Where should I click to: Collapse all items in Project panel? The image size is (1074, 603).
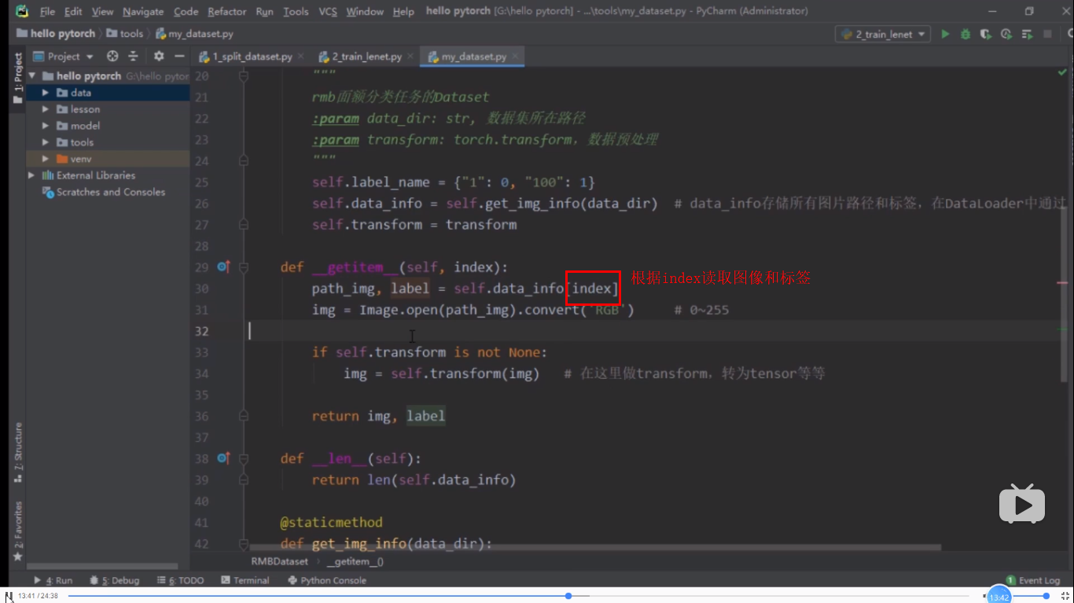coord(132,56)
